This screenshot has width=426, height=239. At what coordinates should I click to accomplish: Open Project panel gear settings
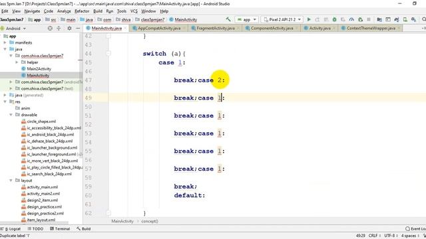69,28
